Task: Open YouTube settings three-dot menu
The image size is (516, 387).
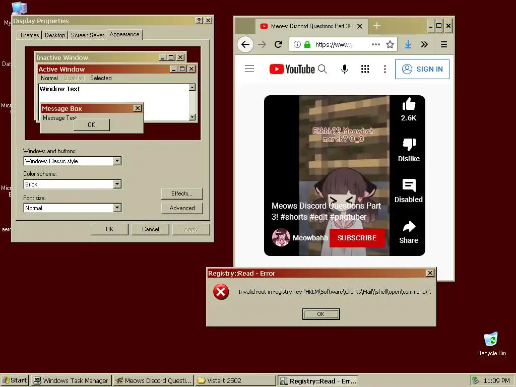Action: (x=384, y=69)
